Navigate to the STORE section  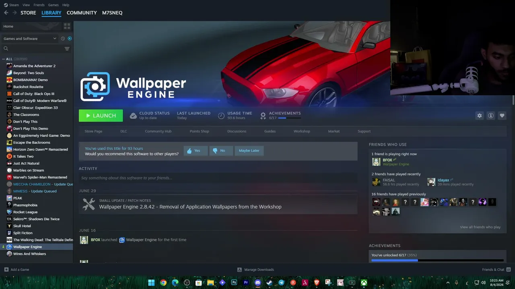tap(28, 13)
